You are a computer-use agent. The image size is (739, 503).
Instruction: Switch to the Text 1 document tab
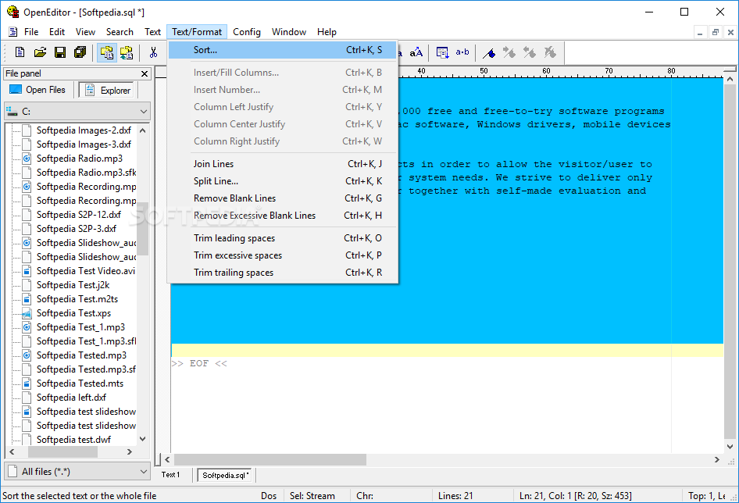[x=170, y=475]
